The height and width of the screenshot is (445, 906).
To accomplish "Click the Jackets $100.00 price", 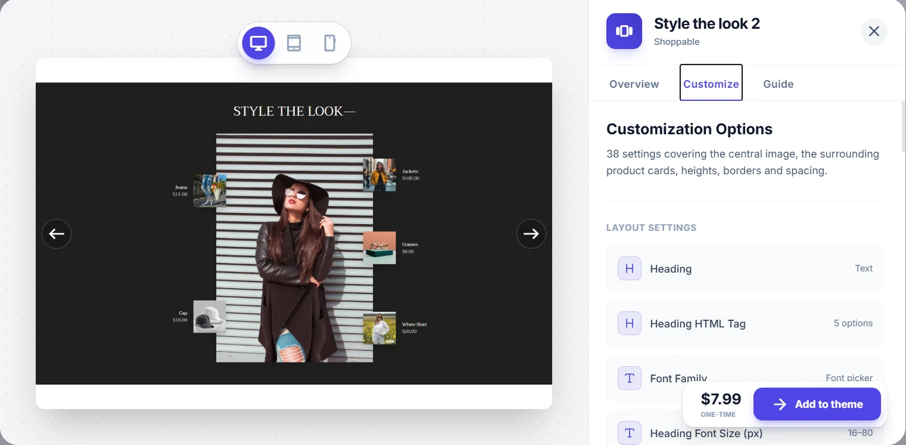I will pyautogui.click(x=411, y=178).
